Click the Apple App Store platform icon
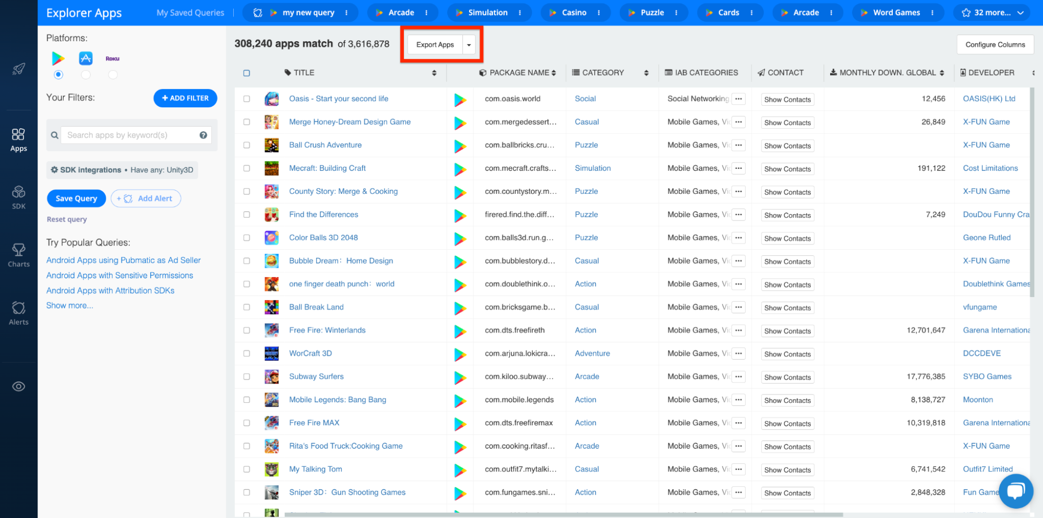This screenshot has width=1043, height=518. click(x=86, y=58)
